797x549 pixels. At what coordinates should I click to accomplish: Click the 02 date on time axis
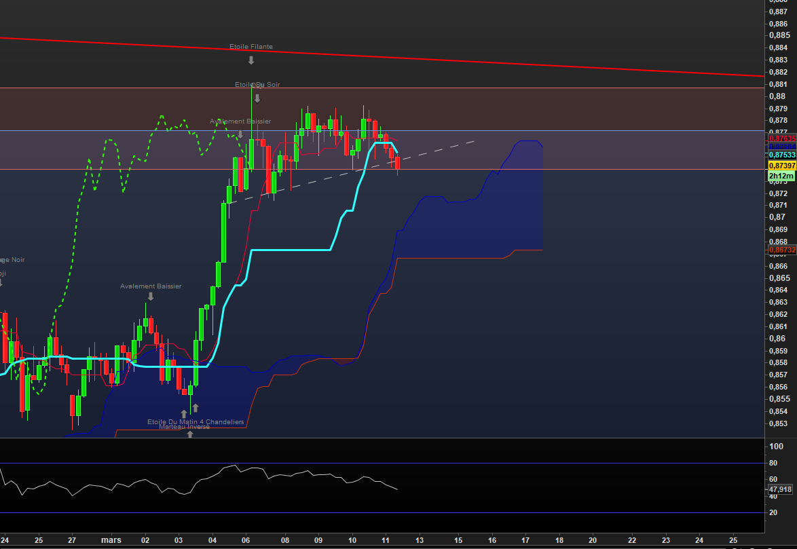point(145,540)
